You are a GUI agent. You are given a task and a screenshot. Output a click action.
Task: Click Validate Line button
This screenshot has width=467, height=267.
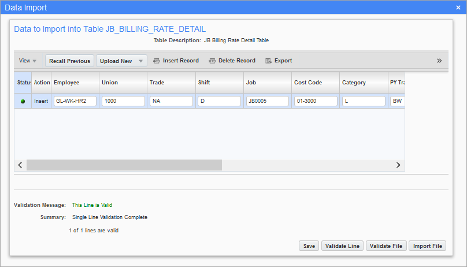click(342, 246)
